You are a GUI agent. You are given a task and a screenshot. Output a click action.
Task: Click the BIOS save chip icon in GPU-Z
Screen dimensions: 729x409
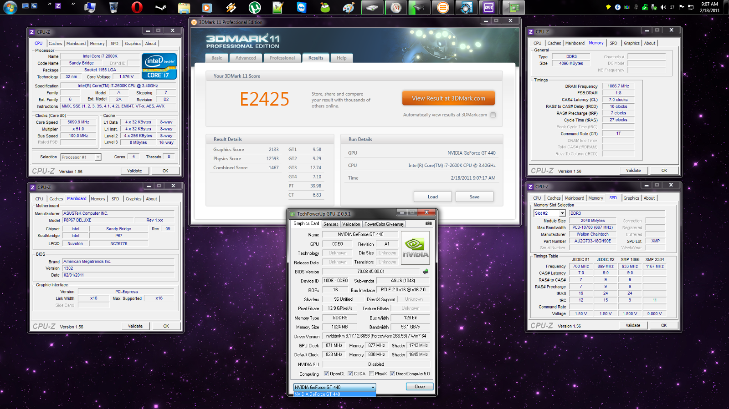pyautogui.click(x=426, y=272)
